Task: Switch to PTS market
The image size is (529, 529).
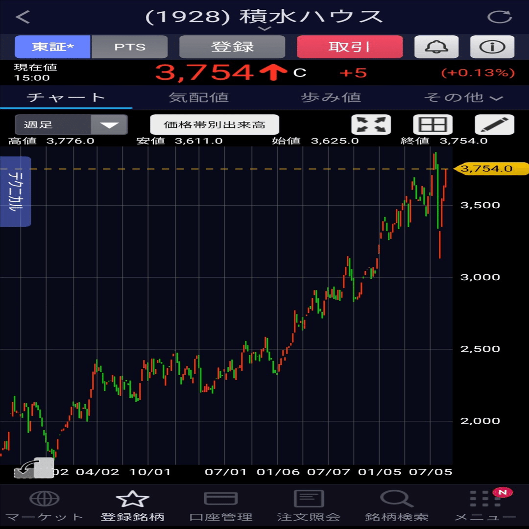Action: (129, 47)
